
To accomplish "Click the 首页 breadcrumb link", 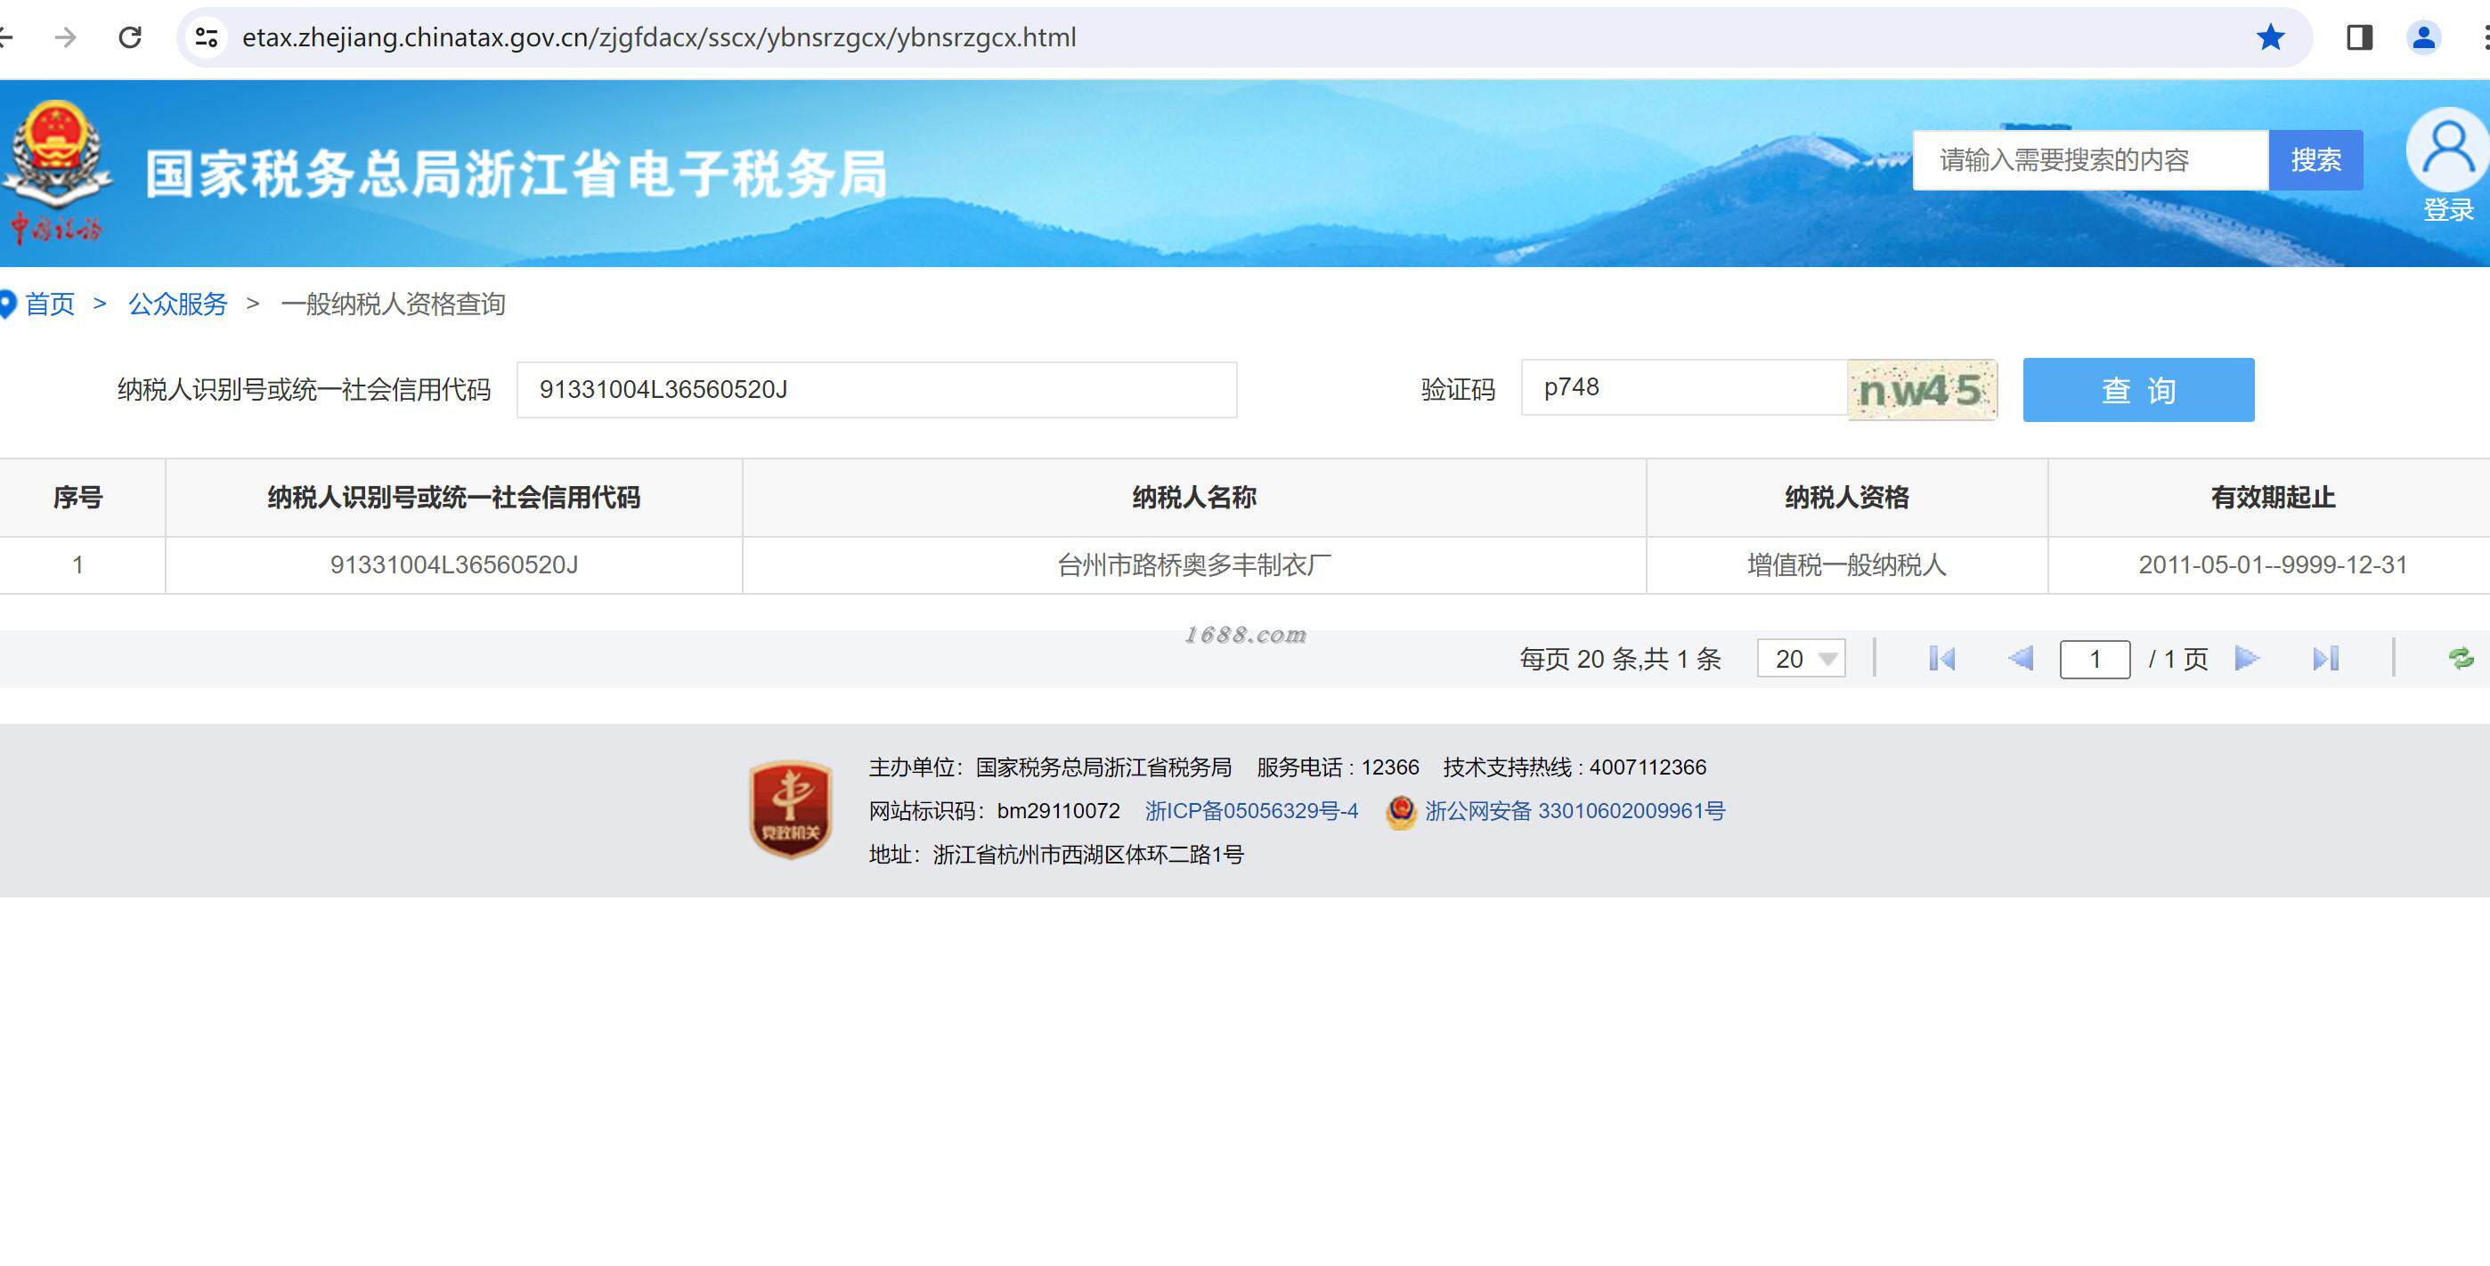I will 49,304.
